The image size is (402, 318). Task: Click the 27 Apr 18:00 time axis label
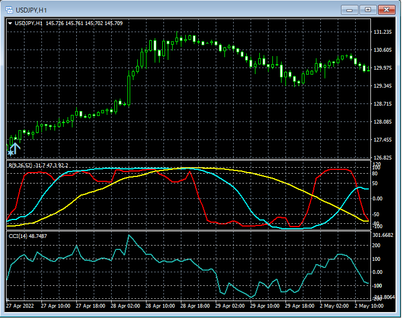pyautogui.click(x=90, y=305)
